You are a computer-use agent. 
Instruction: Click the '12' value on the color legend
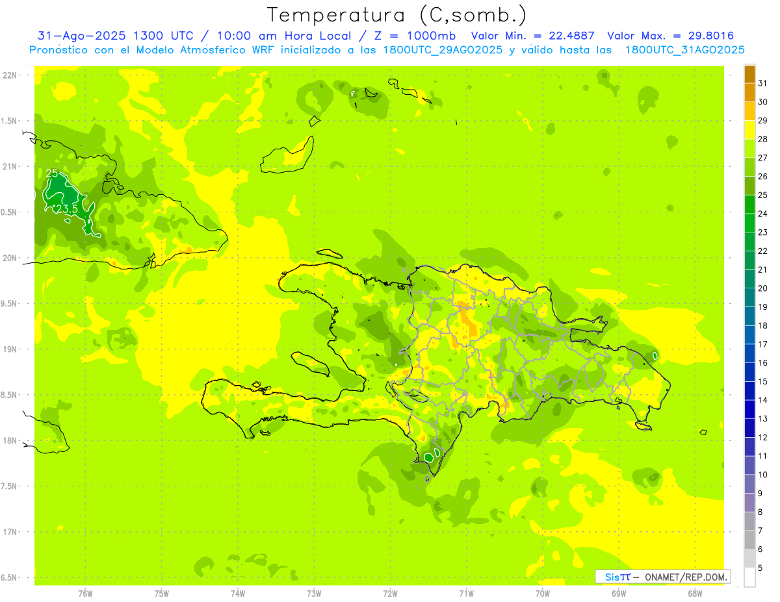coord(763,438)
